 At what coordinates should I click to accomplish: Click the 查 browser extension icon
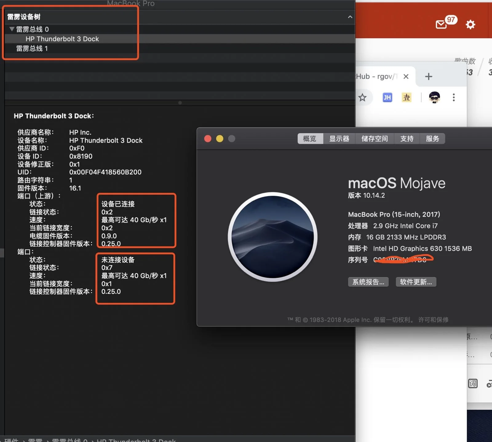(x=407, y=98)
